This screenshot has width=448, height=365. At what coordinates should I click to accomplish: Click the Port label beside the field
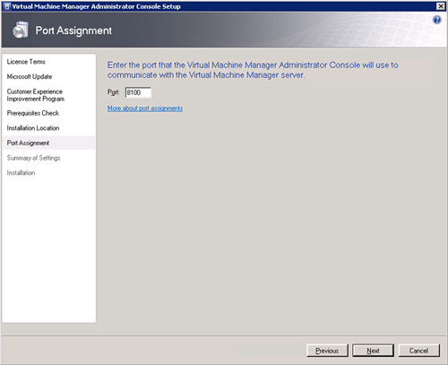click(113, 92)
